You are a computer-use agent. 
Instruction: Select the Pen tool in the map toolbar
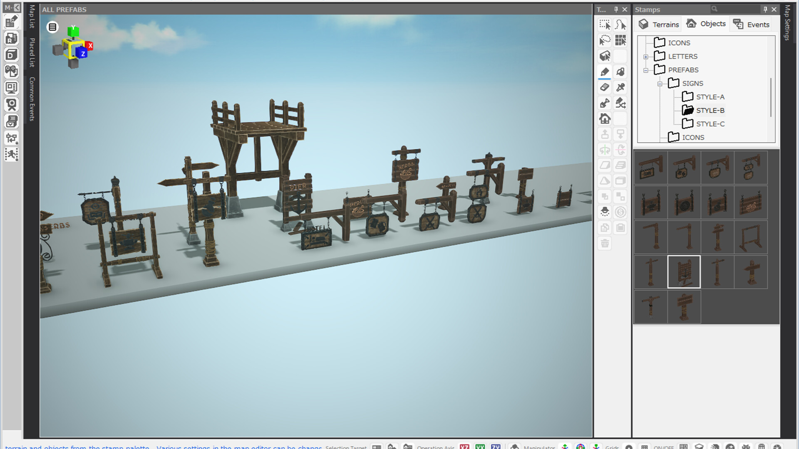click(x=605, y=72)
